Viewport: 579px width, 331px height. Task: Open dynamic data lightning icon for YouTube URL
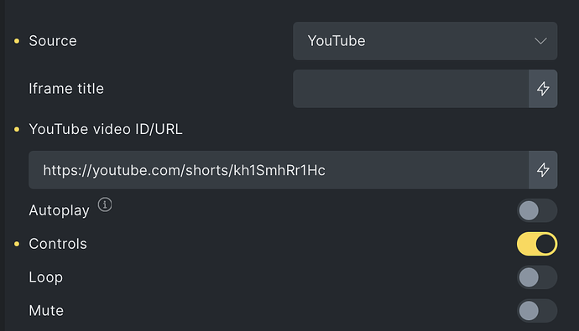pyautogui.click(x=543, y=170)
